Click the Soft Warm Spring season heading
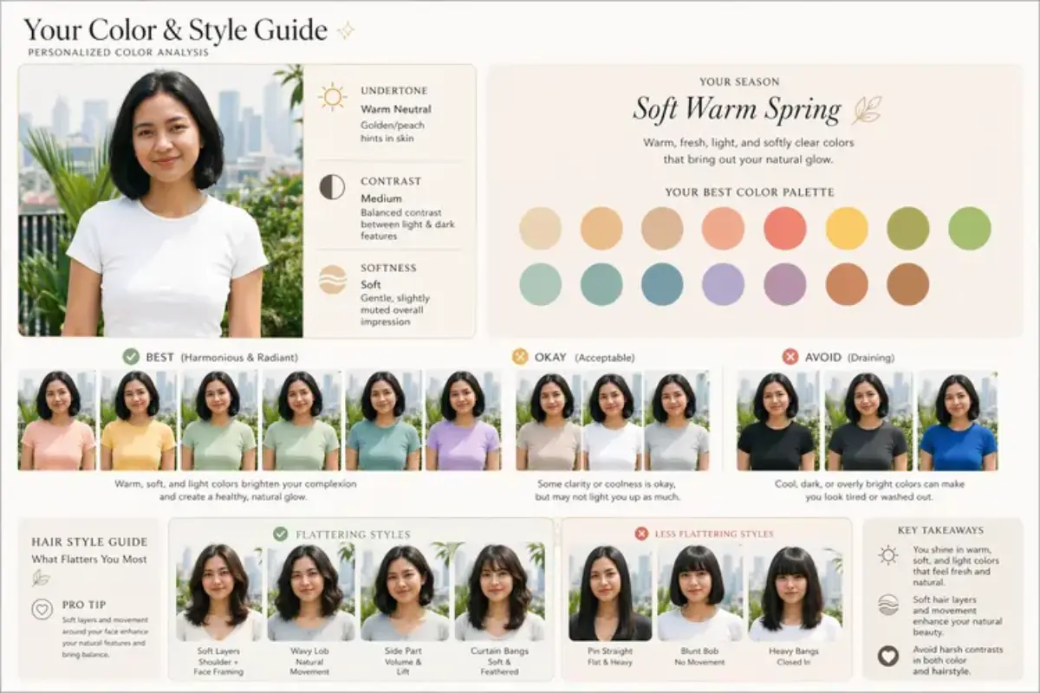This screenshot has width=1040, height=693. click(737, 109)
